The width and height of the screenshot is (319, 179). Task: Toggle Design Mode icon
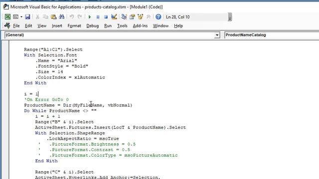[x=114, y=17]
